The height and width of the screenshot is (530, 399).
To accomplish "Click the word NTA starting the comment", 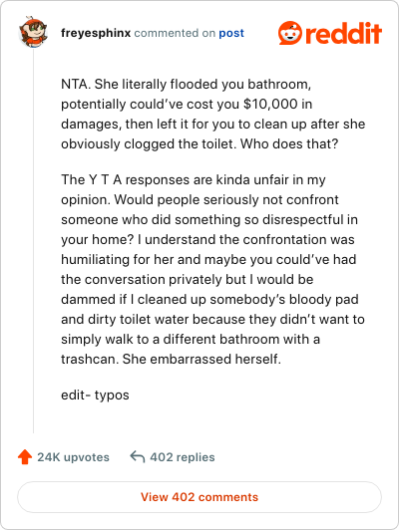I will tap(74, 84).
